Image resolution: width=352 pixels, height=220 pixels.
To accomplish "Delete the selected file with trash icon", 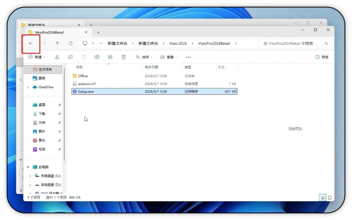I will [124, 57].
